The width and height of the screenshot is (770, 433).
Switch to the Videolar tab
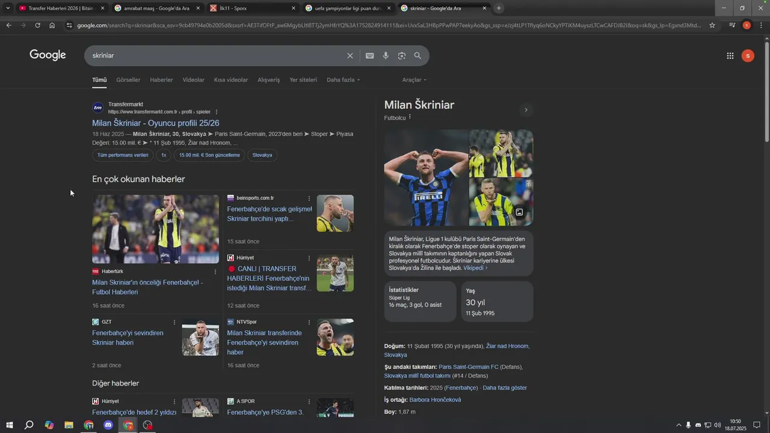coord(194,80)
